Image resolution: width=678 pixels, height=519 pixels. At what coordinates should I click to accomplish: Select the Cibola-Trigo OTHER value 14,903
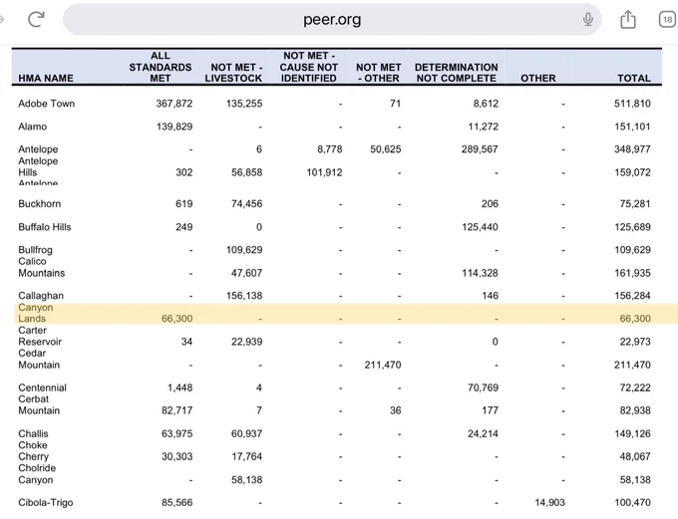(x=549, y=503)
